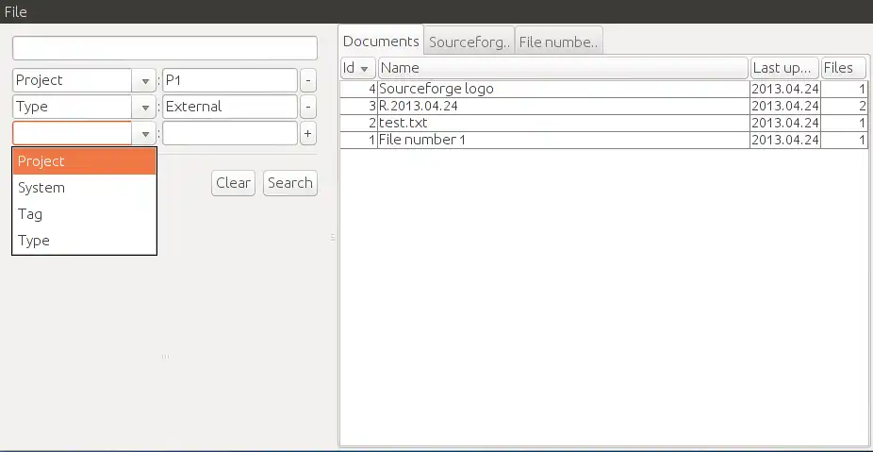873x452 pixels.
Task: Click the Search button
Action: pyautogui.click(x=290, y=183)
